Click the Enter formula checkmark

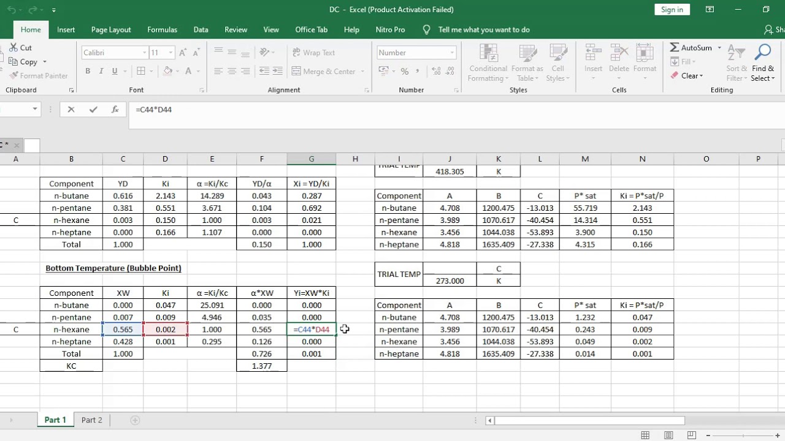click(x=93, y=110)
